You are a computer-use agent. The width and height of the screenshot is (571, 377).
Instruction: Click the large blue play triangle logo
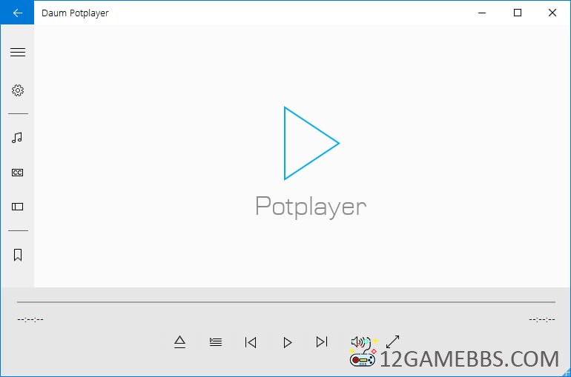pyautogui.click(x=311, y=143)
